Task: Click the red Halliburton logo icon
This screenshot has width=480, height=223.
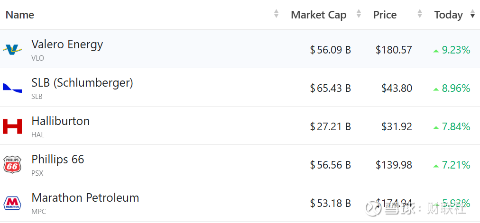Action: coord(12,126)
